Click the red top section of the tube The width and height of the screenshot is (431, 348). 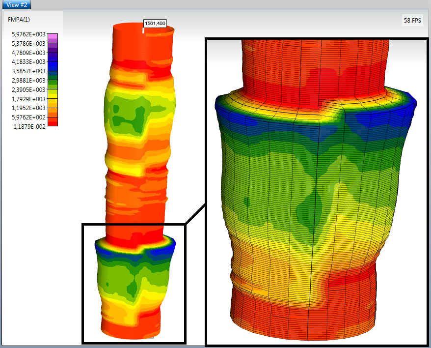(142, 44)
